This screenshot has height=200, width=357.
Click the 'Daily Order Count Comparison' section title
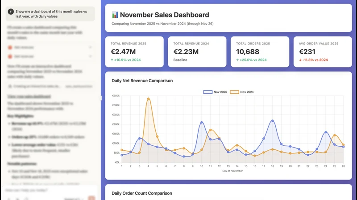(142, 193)
